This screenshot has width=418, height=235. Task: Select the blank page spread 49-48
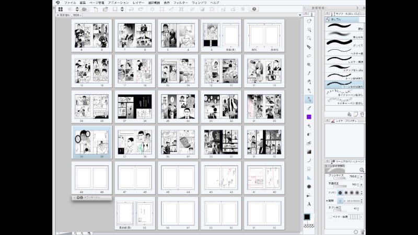[92, 177]
